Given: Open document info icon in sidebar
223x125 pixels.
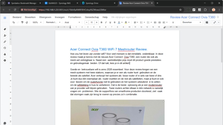Looking at the screenshot, I should pos(5,60).
